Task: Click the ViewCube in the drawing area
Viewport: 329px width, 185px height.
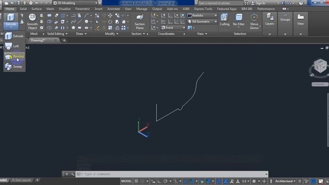Action: (320, 66)
